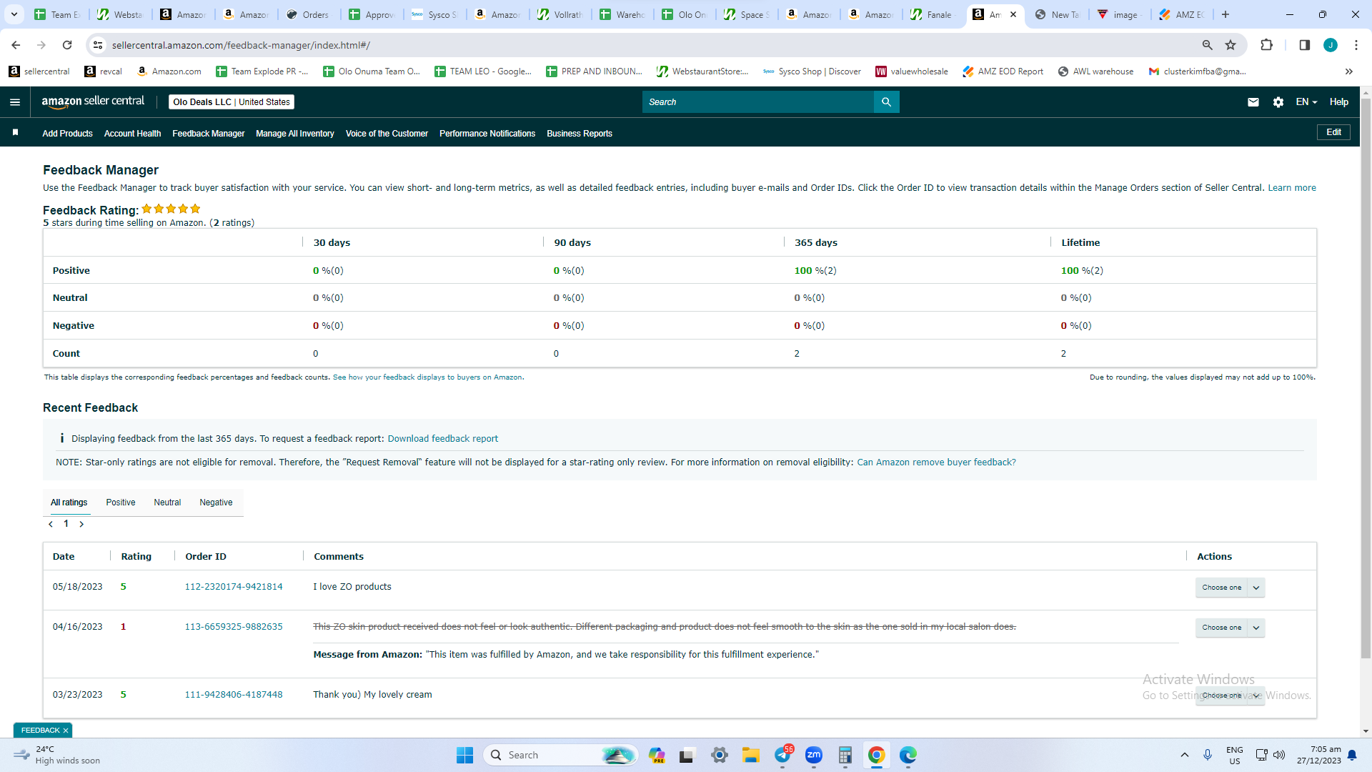Open the sellercentral bookmark
This screenshot has width=1372, height=772.
(x=39, y=71)
